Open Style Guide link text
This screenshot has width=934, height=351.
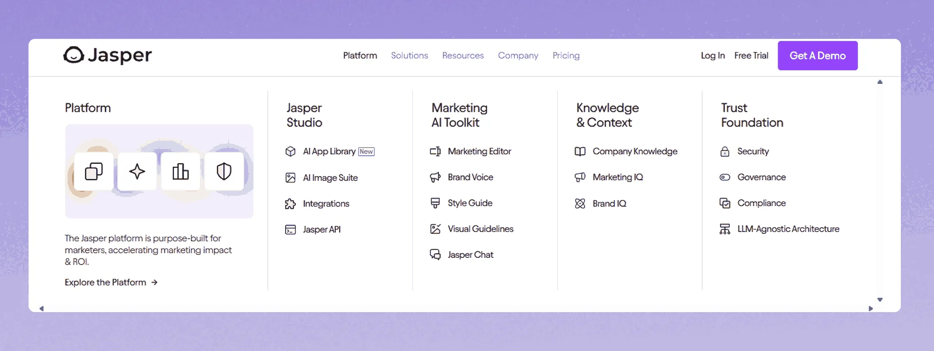click(x=470, y=203)
